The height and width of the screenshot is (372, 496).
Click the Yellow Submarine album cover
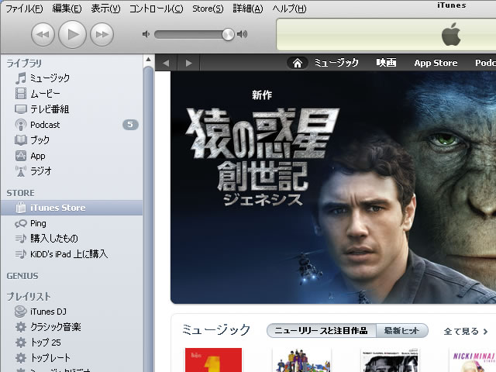tap(301, 360)
